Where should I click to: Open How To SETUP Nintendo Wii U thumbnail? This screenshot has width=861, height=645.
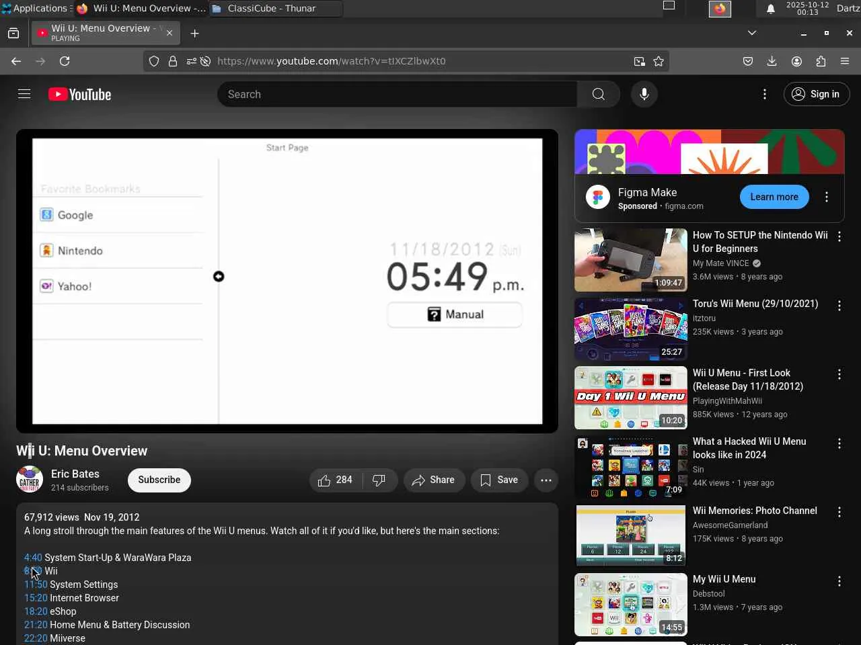pos(631,260)
